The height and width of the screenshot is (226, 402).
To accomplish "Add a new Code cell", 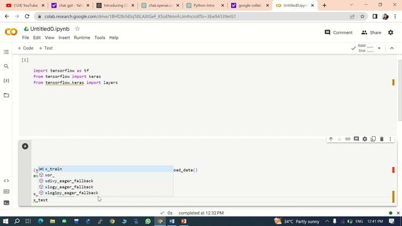I will (25, 48).
